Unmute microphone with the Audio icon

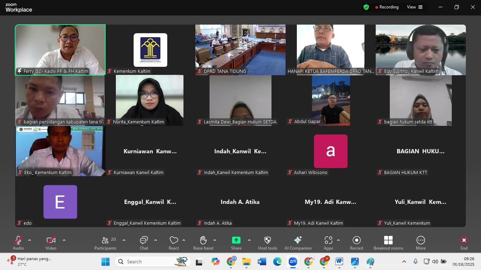click(x=18, y=240)
